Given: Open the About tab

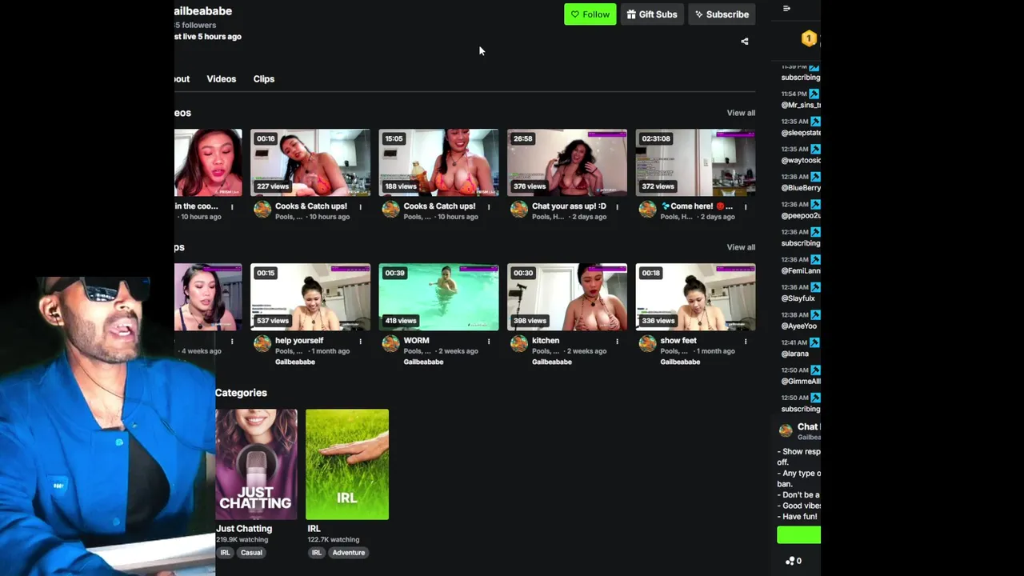Looking at the screenshot, I should [x=182, y=79].
